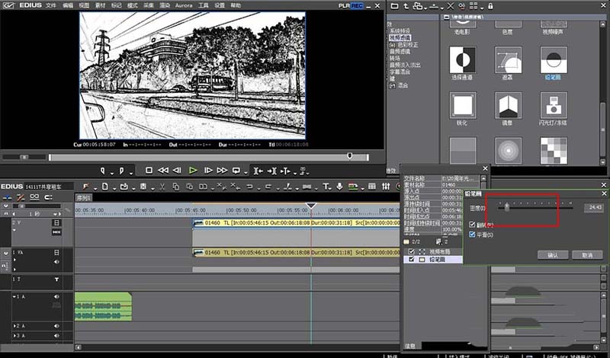Click the delete X icon in effects toolbar
Screen dimensions: 610x358
tap(451, 6)
